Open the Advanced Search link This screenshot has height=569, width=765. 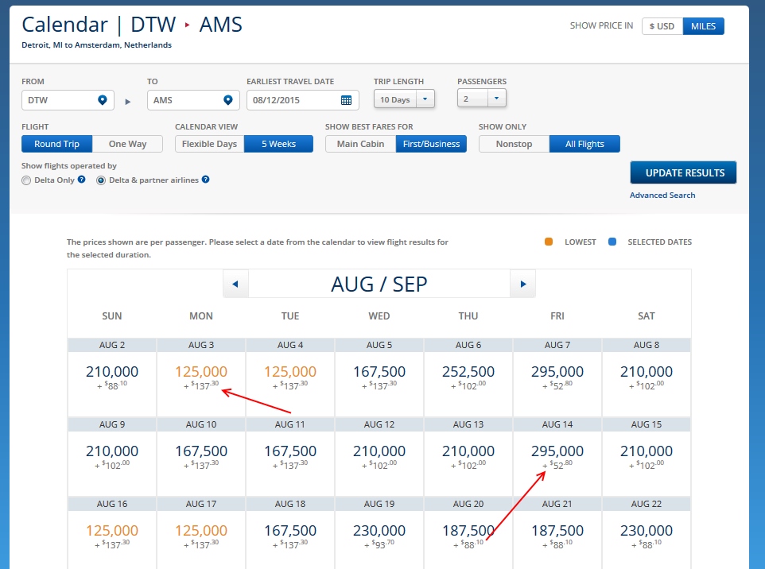click(662, 195)
